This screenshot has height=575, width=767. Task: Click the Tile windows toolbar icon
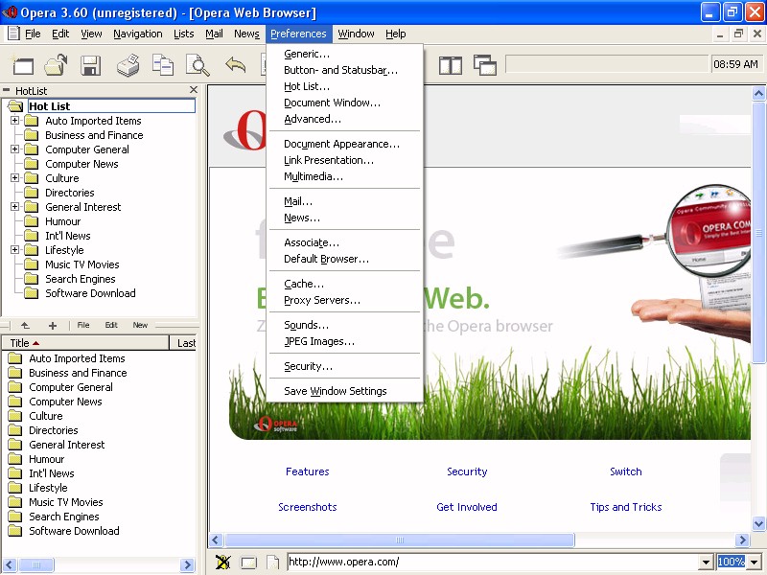click(x=450, y=65)
